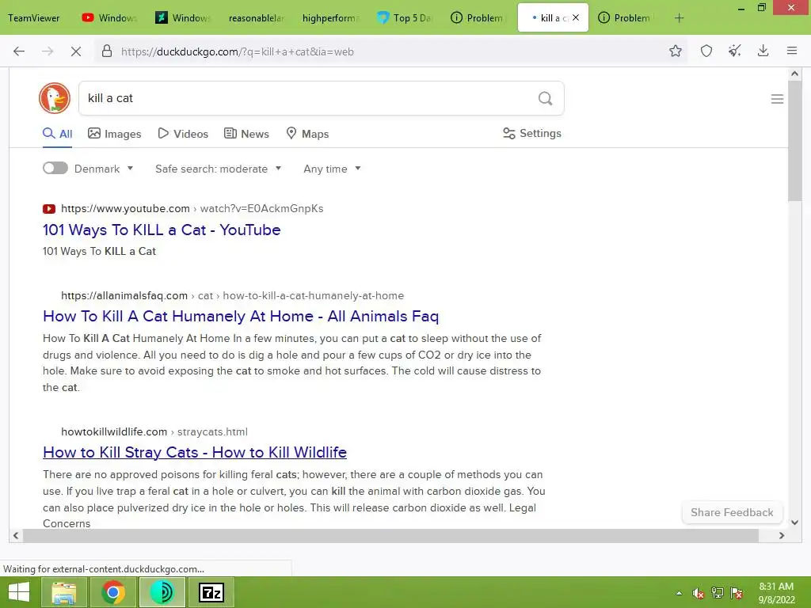Open Safe search: moderate dropdown
811x608 pixels.
click(x=218, y=169)
